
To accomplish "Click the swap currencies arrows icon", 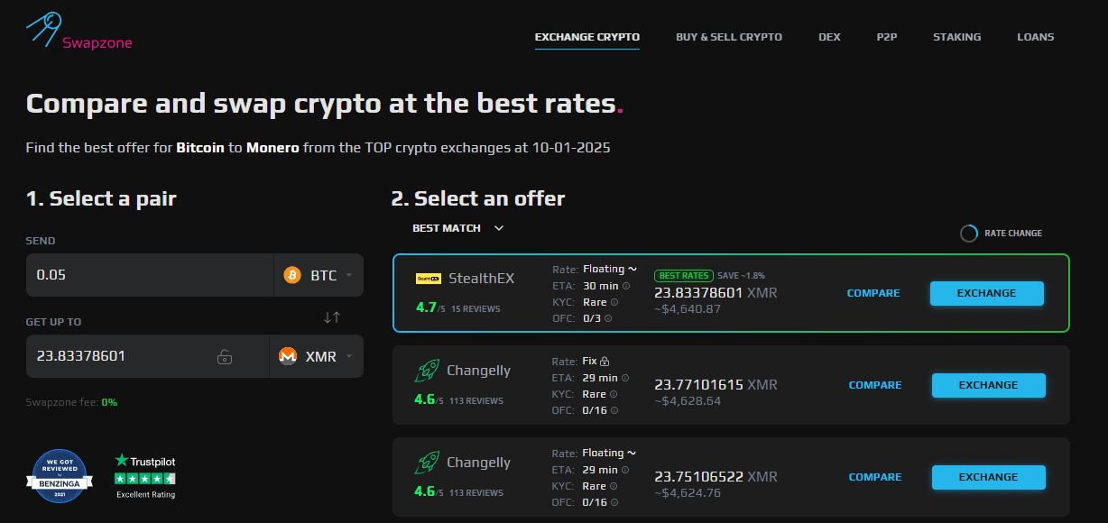I will click(332, 317).
